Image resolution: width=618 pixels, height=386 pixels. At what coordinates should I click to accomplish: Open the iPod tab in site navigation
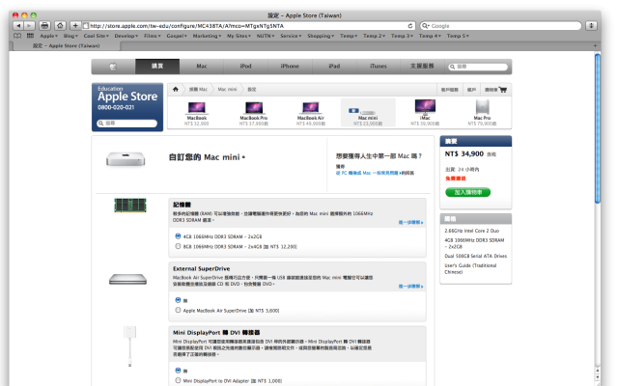pos(245,67)
